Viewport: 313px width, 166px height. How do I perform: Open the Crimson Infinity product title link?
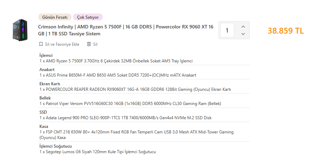[x=125, y=30]
